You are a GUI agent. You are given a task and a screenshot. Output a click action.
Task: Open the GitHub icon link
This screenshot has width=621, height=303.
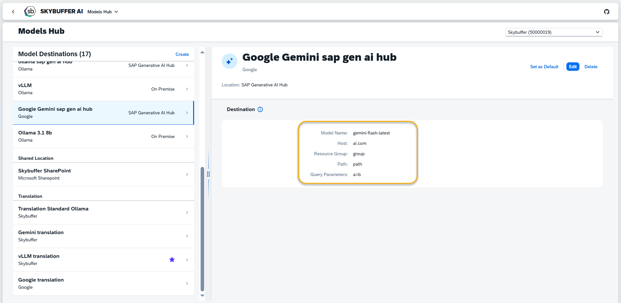(x=606, y=12)
